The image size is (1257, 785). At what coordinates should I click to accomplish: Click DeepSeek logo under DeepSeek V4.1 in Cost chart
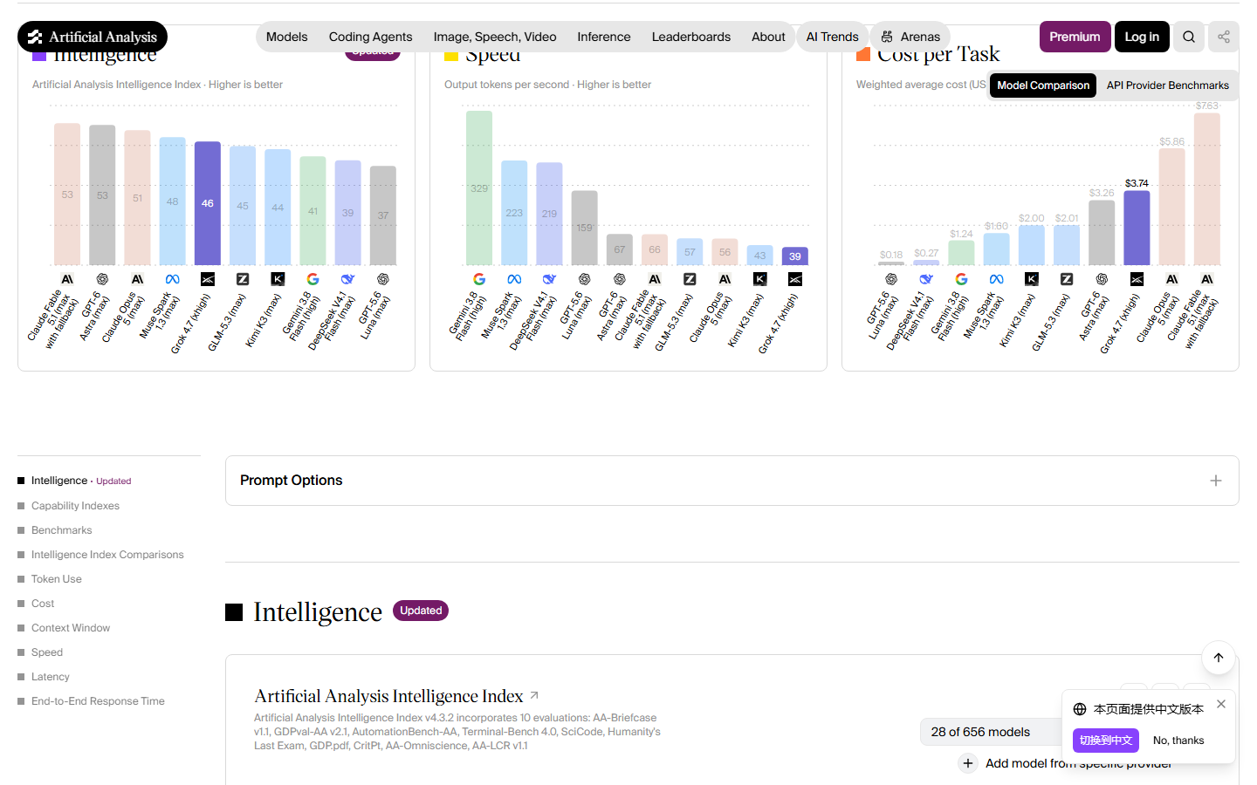tap(926, 279)
